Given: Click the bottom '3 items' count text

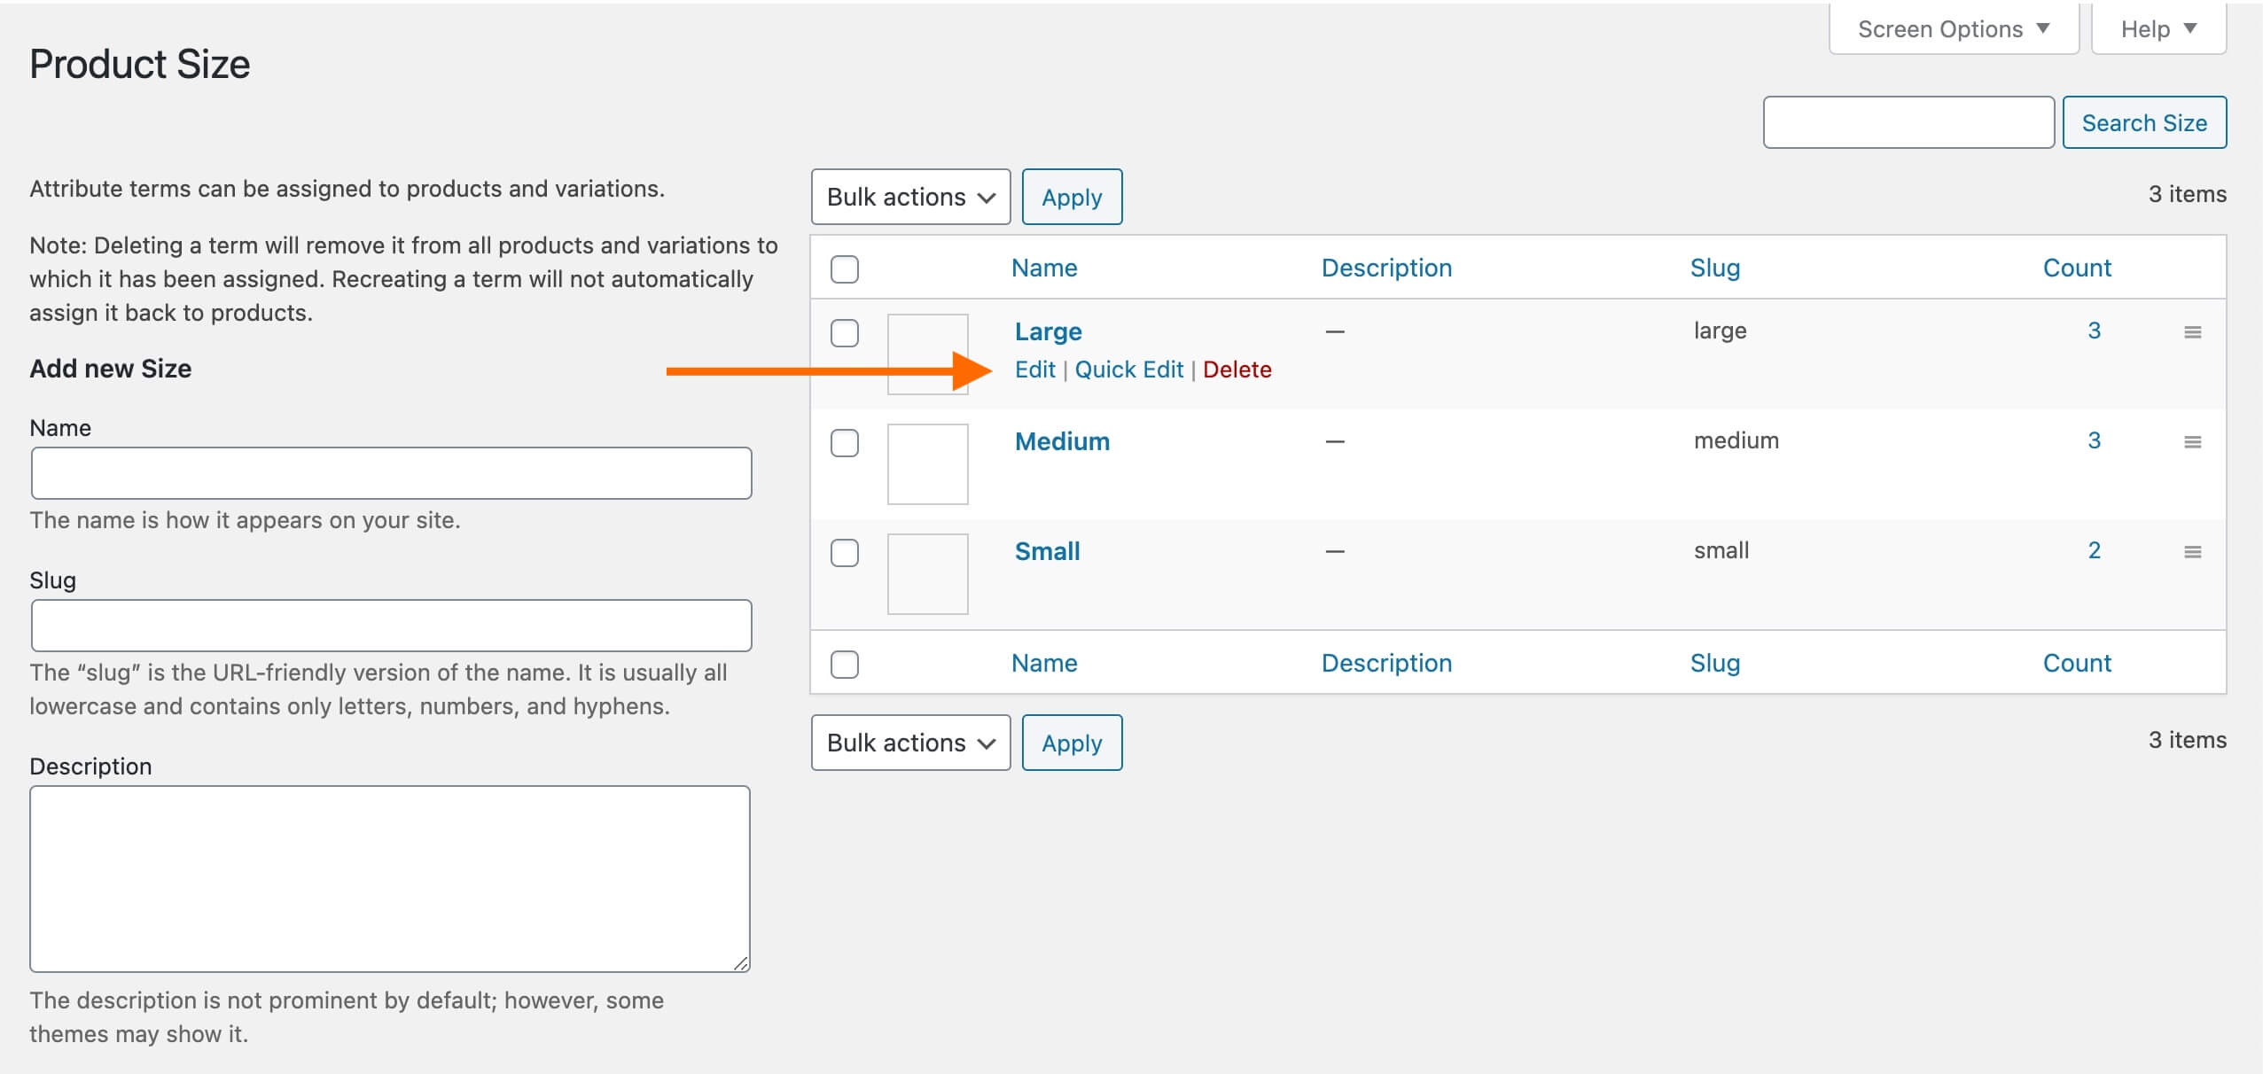Looking at the screenshot, I should [x=2187, y=740].
